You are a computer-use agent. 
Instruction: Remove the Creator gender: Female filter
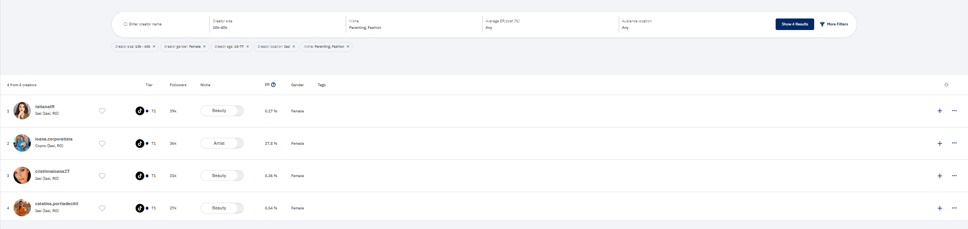(x=204, y=47)
